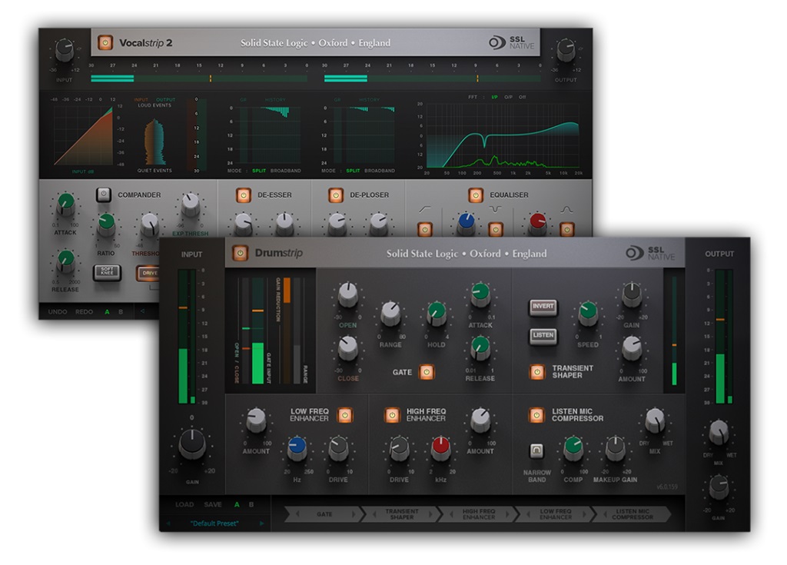Click previous preset arrow beside Default Preset

pyautogui.click(x=168, y=523)
